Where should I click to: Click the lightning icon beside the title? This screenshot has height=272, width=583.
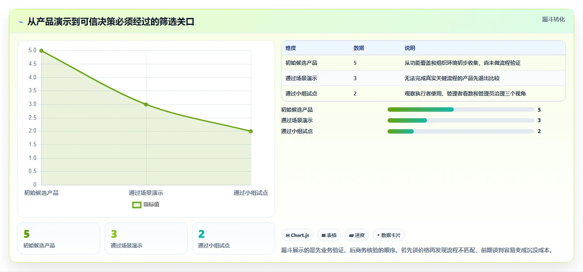coord(21,22)
